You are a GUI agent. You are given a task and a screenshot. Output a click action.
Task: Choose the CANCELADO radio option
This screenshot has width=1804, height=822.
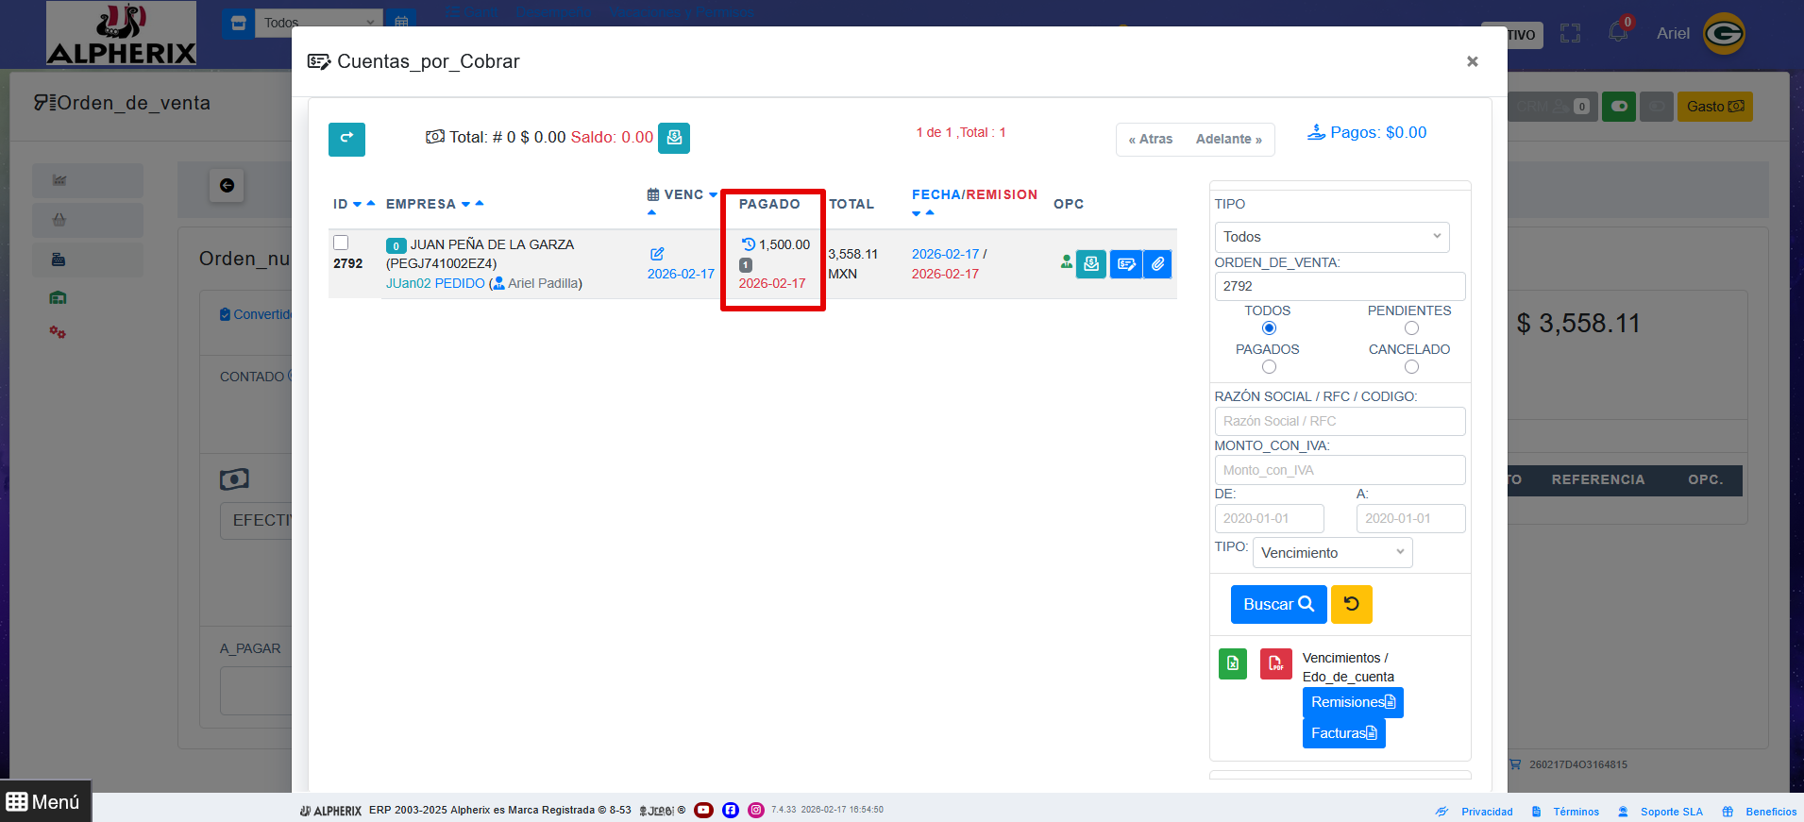tap(1411, 367)
